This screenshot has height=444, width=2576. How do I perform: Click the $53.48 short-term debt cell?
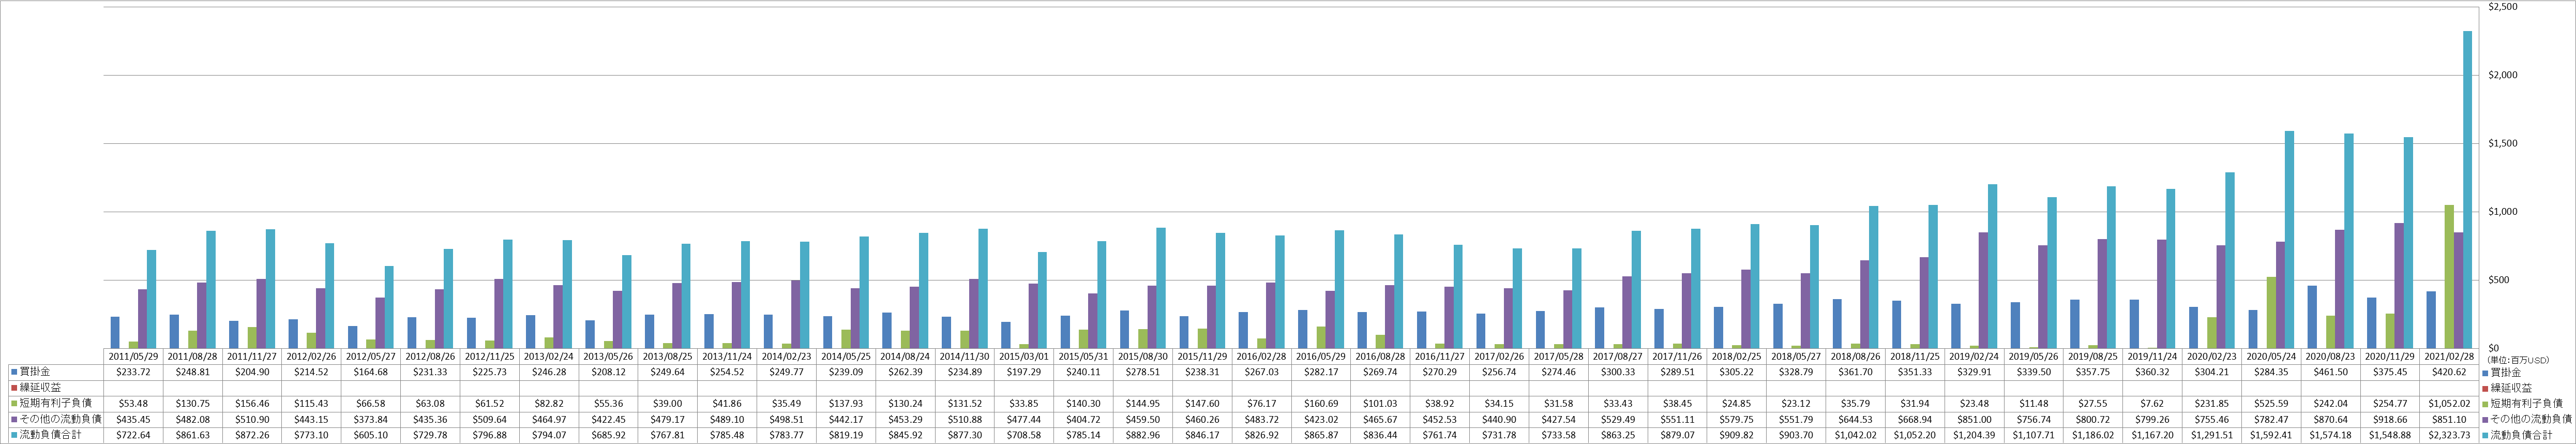[x=133, y=403]
